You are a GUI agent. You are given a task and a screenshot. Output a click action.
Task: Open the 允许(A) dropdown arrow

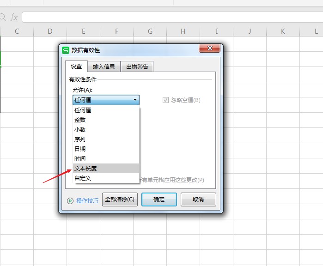(x=135, y=100)
